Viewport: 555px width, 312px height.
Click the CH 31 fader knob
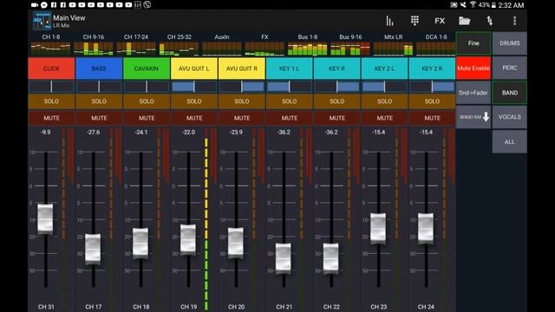pyautogui.click(x=45, y=219)
